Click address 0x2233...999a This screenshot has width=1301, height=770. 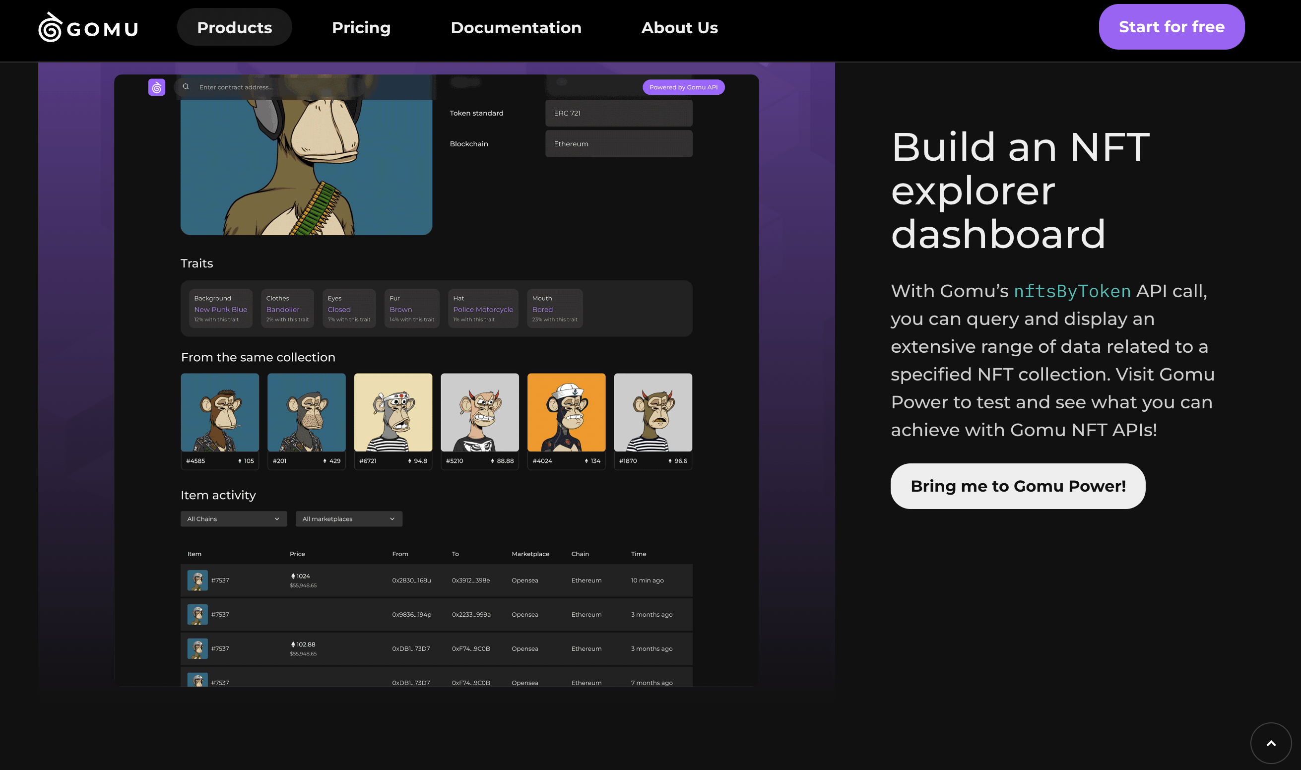[x=471, y=615]
